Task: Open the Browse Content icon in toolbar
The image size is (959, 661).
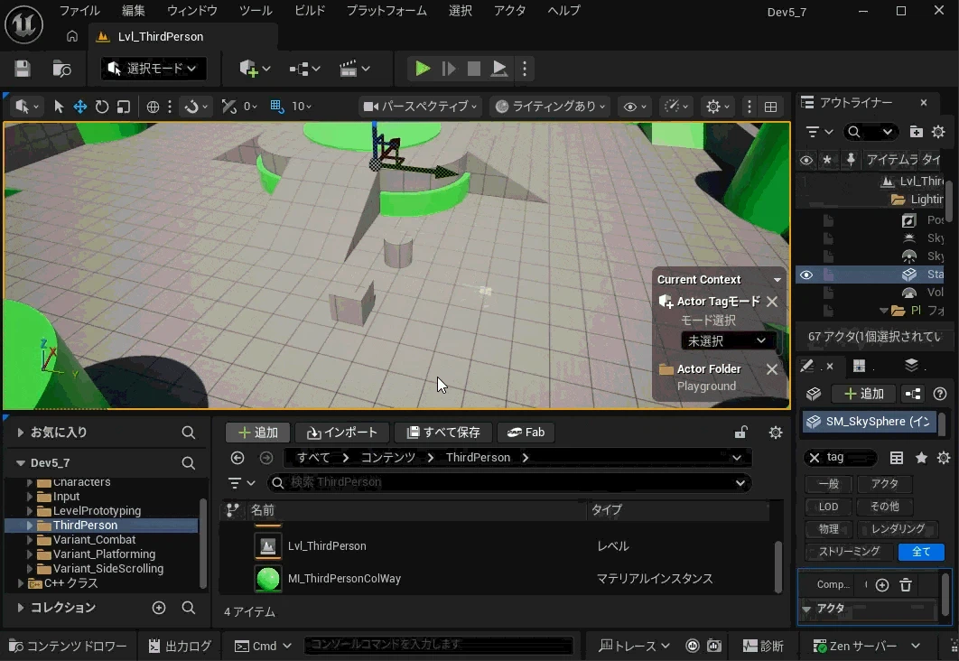Action: pyautogui.click(x=61, y=69)
